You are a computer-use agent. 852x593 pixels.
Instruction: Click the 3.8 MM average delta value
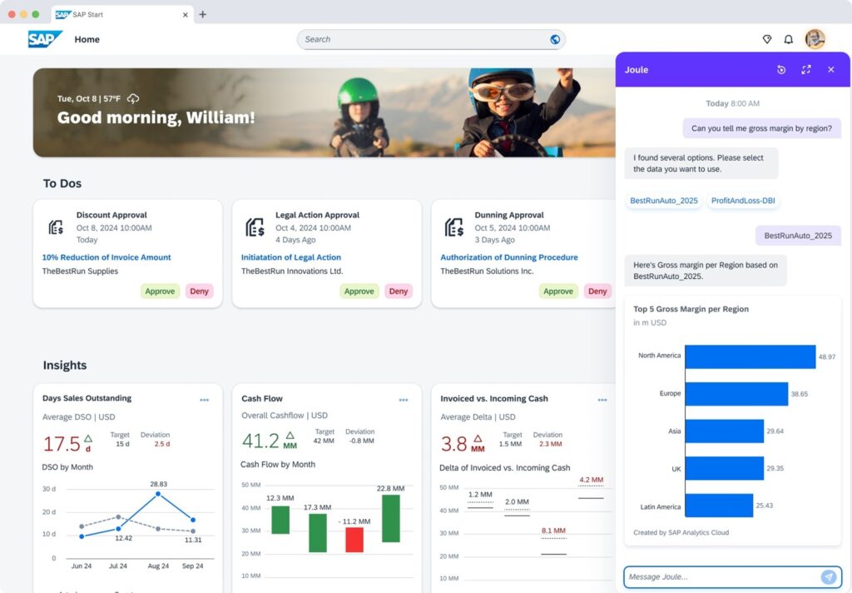pos(463,443)
